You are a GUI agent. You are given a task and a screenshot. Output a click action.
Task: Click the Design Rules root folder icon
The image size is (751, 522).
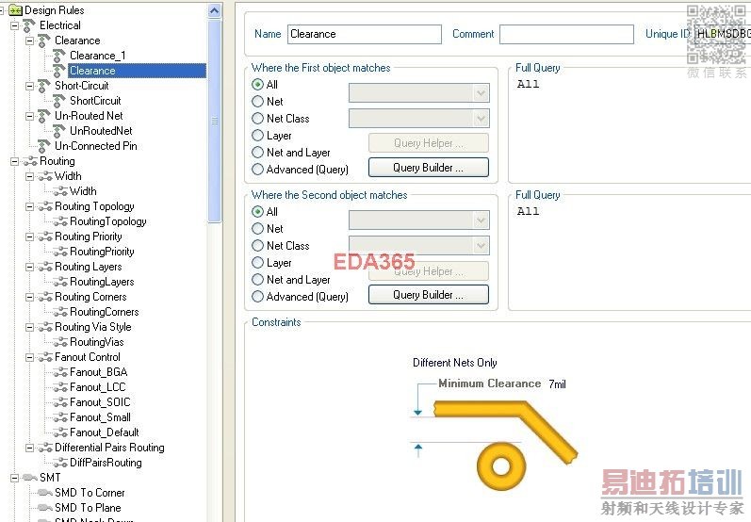click(15, 10)
